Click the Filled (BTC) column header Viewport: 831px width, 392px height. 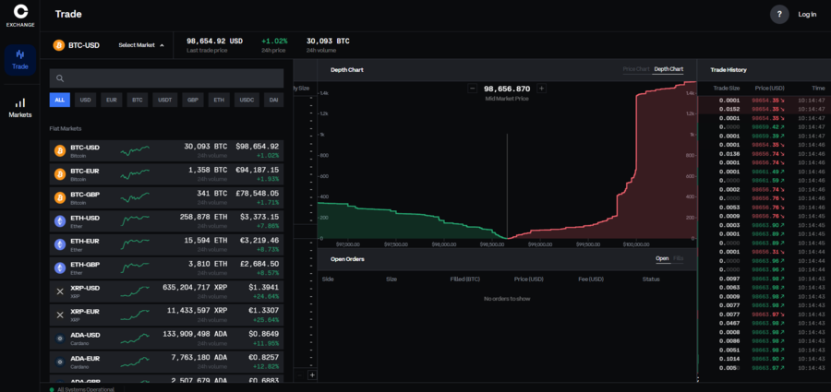464,279
